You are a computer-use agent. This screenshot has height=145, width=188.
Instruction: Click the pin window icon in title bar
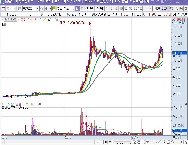(162, 2)
